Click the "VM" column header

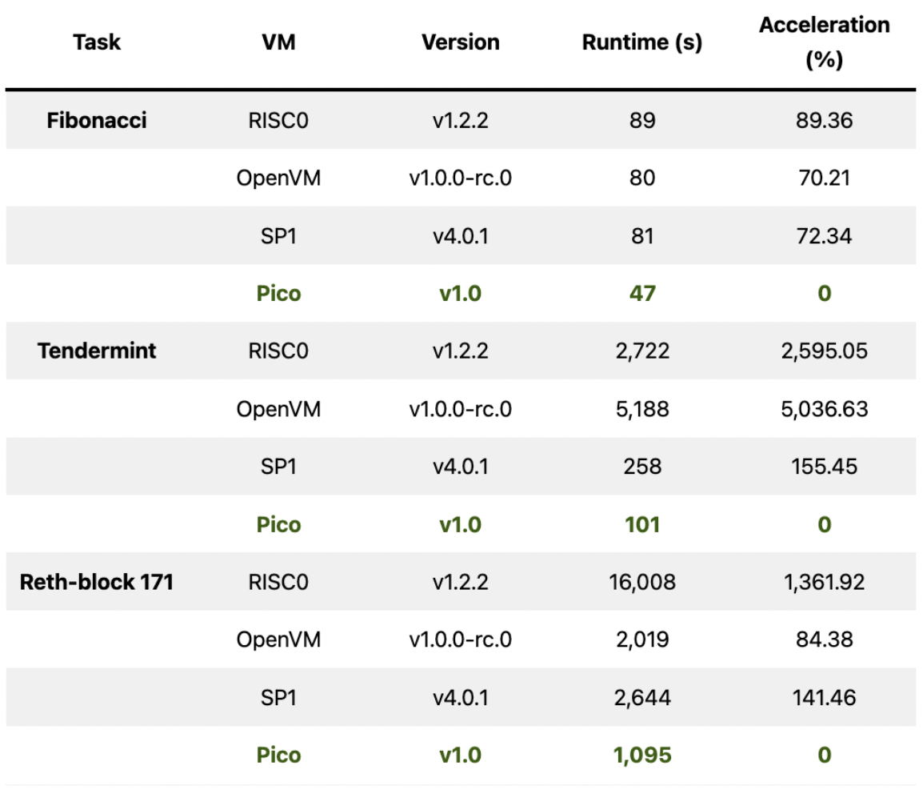click(278, 42)
